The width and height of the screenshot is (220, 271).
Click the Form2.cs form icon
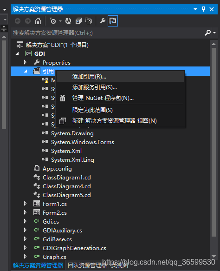(x=37, y=212)
